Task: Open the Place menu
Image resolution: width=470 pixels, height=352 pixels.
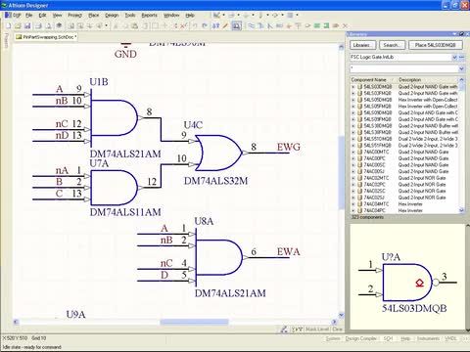Action: tap(94, 15)
